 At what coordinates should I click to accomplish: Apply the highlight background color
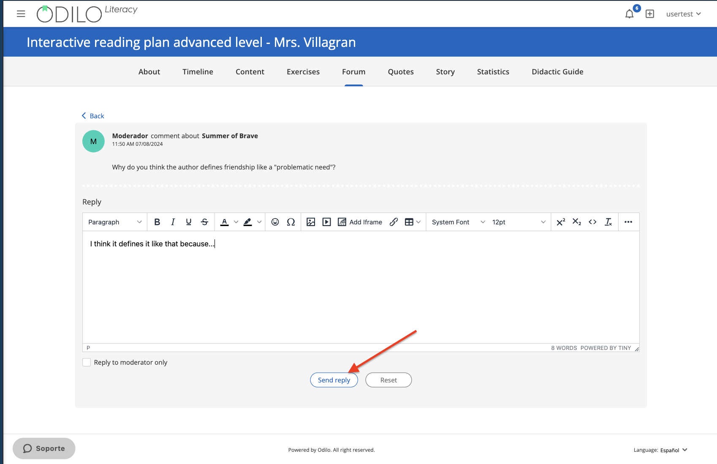click(248, 222)
